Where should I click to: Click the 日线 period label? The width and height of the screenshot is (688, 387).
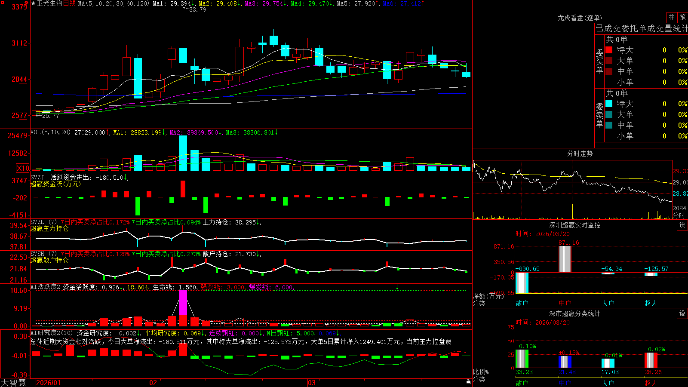(x=69, y=3)
